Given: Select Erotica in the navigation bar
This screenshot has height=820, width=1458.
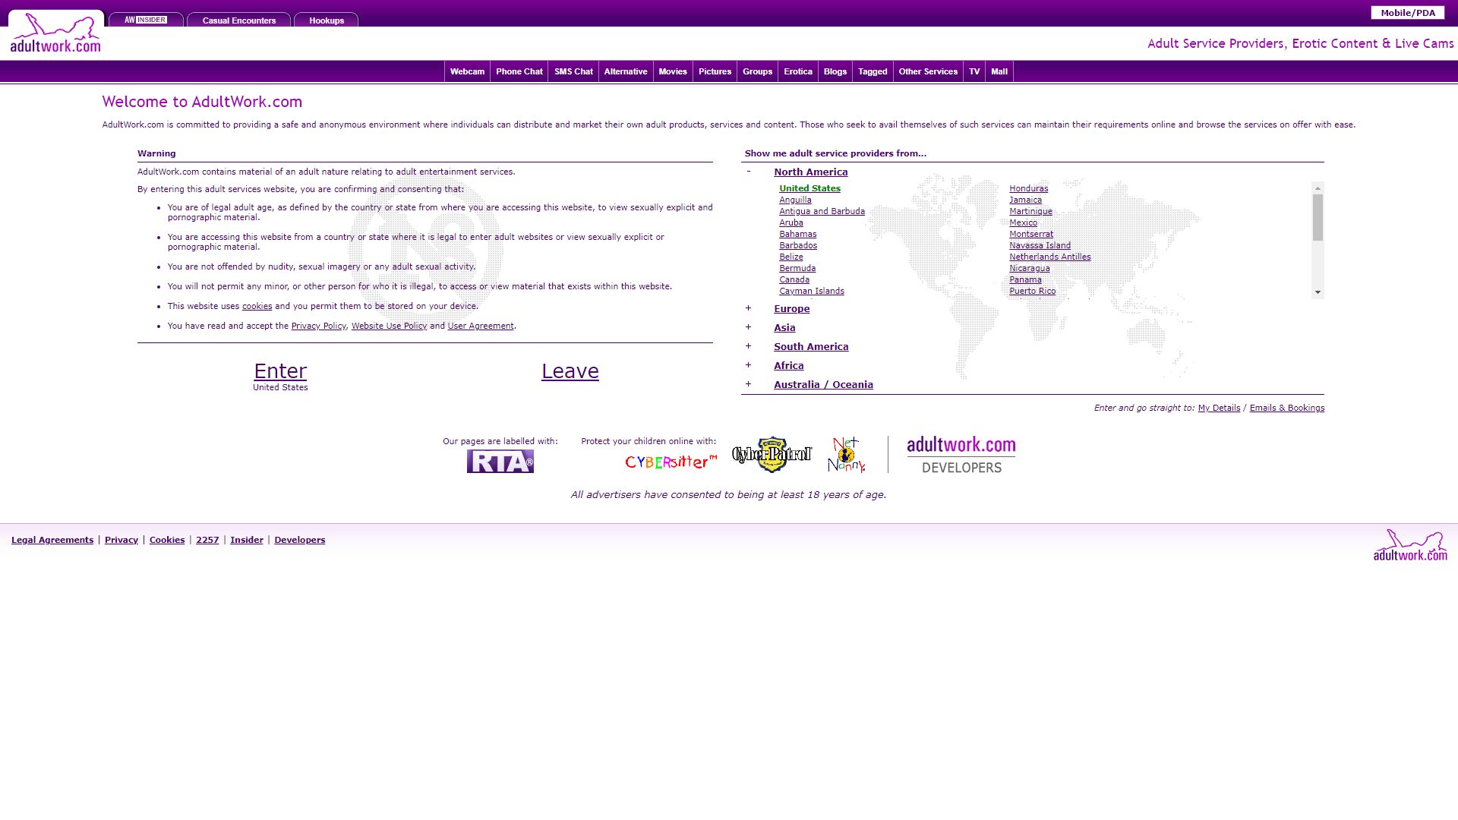Looking at the screenshot, I should pyautogui.click(x=798, y=71).
